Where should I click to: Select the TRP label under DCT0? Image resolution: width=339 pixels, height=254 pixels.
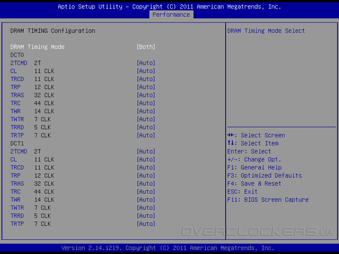(15, 87)
